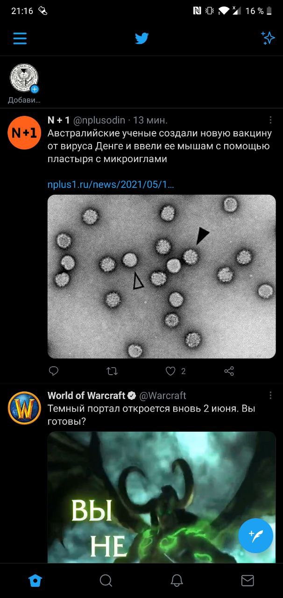Open nplus1.ru news article link
Image resolution: width=283 pixels, height=598 pixels.
111,185
